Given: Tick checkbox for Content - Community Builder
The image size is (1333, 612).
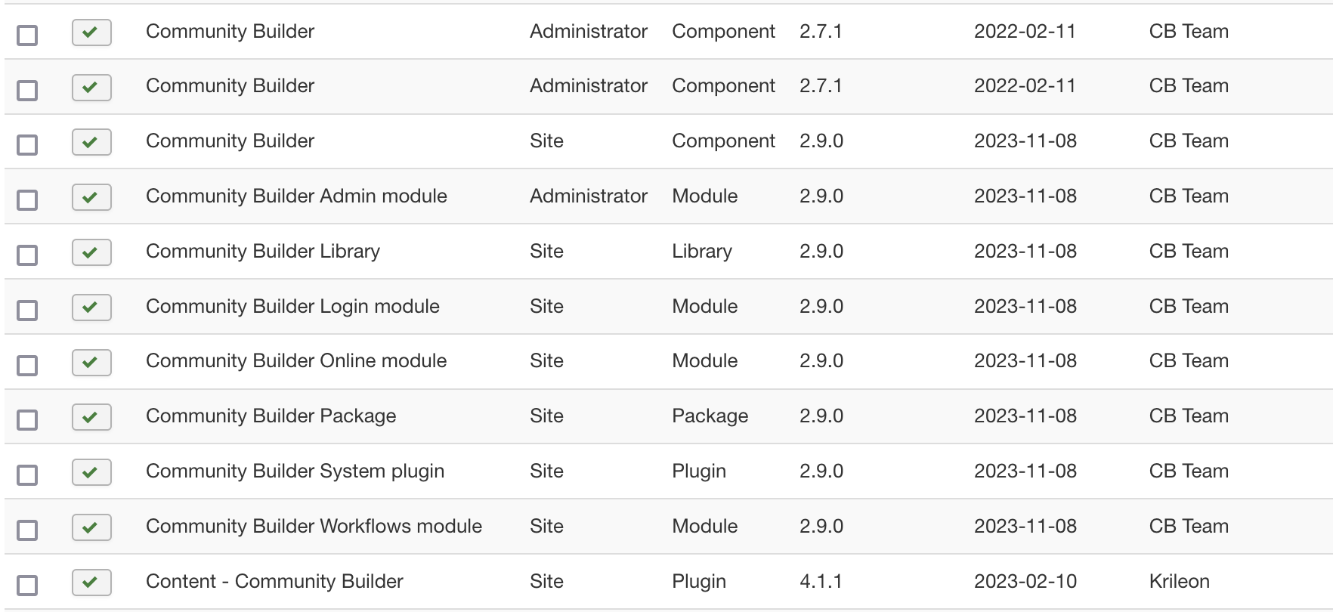Looking at the screenshot, I should click(27, 585).
